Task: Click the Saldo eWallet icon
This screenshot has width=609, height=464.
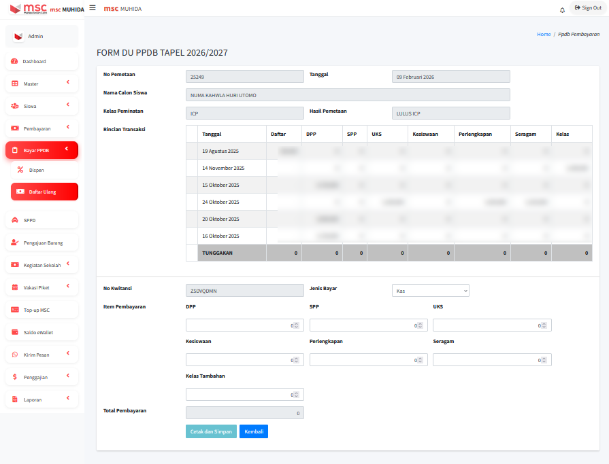Action: (14, 332)
